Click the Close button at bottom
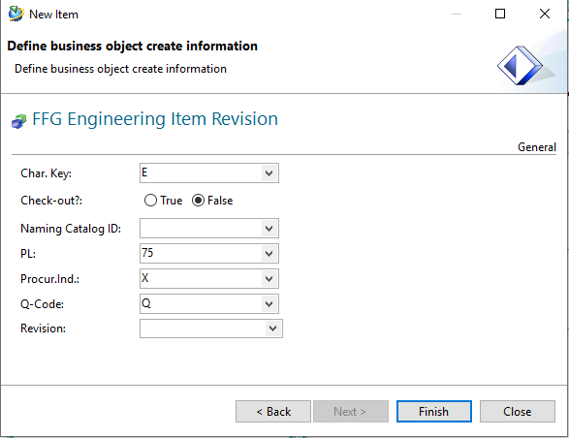Screen dimensions: 569x438 pos(518,412)
